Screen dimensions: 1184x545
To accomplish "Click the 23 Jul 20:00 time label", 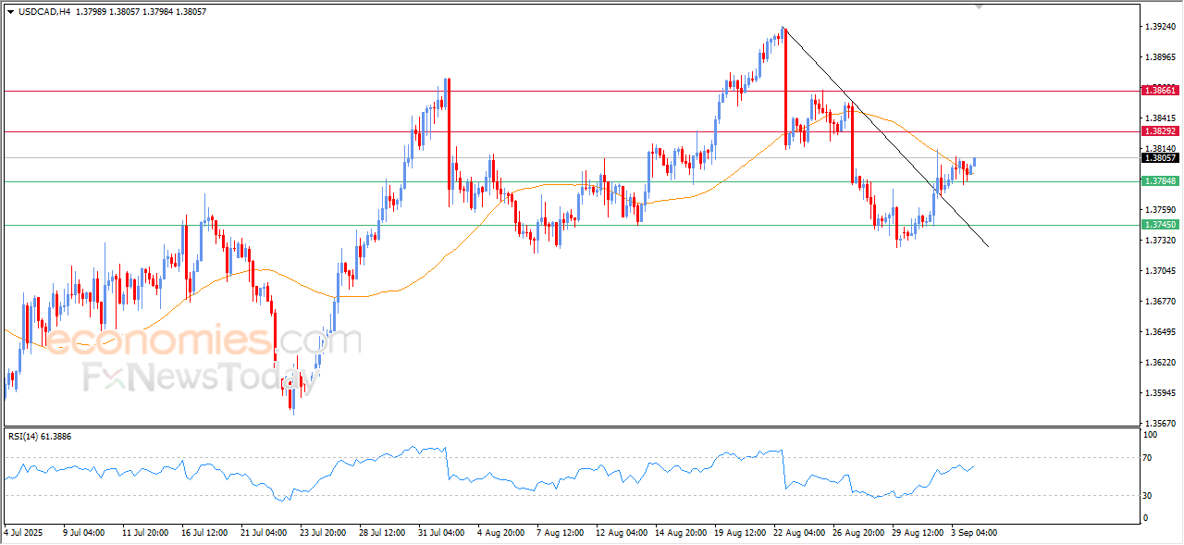I will (323, 533).
